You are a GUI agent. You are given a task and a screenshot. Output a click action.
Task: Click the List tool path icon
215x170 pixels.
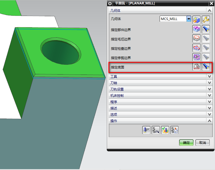click(174, 130)
